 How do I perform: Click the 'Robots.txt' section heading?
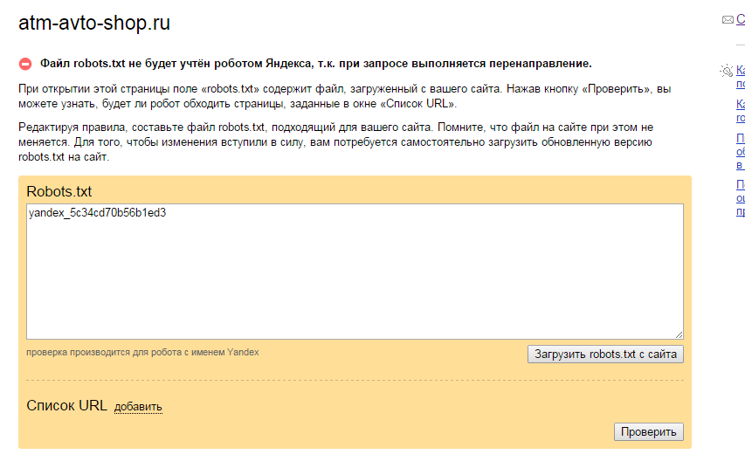click(59, 191)
